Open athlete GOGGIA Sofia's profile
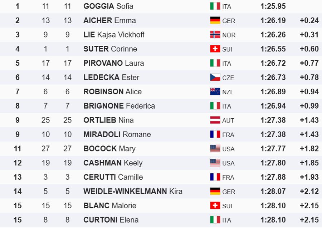The image size is (322, 228). point(108,6)
